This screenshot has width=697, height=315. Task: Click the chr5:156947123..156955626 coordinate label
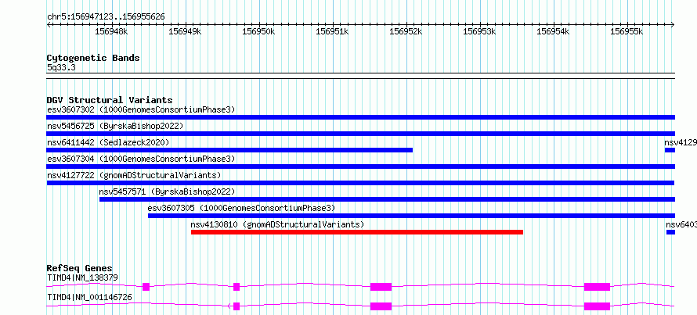[x=106, y=17]
